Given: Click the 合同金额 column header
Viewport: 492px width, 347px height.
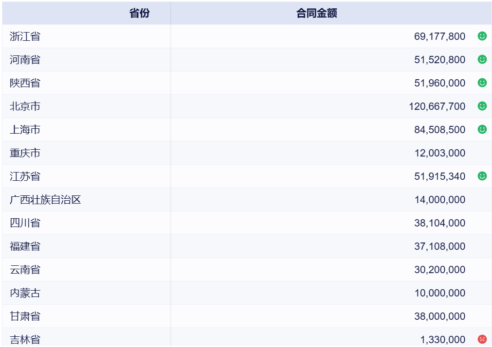Looking at the screenshot, I should 316,14.
